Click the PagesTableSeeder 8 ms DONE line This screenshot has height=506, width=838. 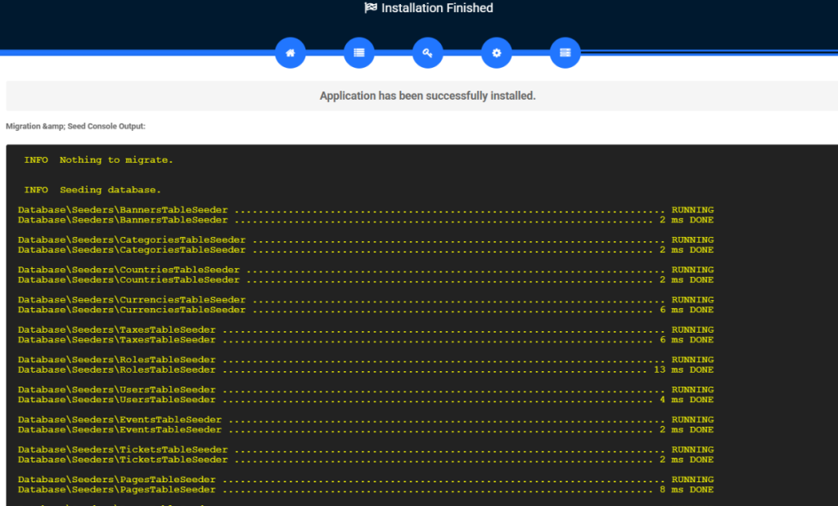coord(365,490)
